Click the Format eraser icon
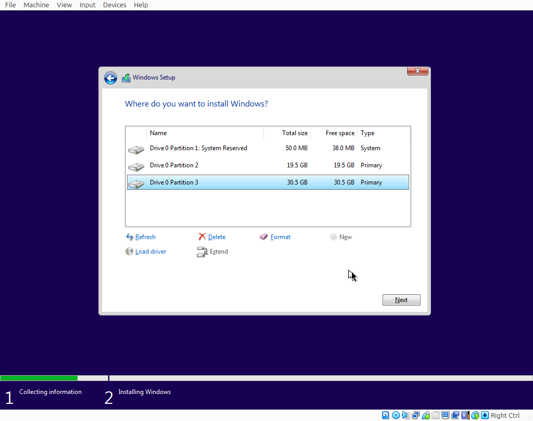This screenshot has height=421, width=533. [264, 237]
